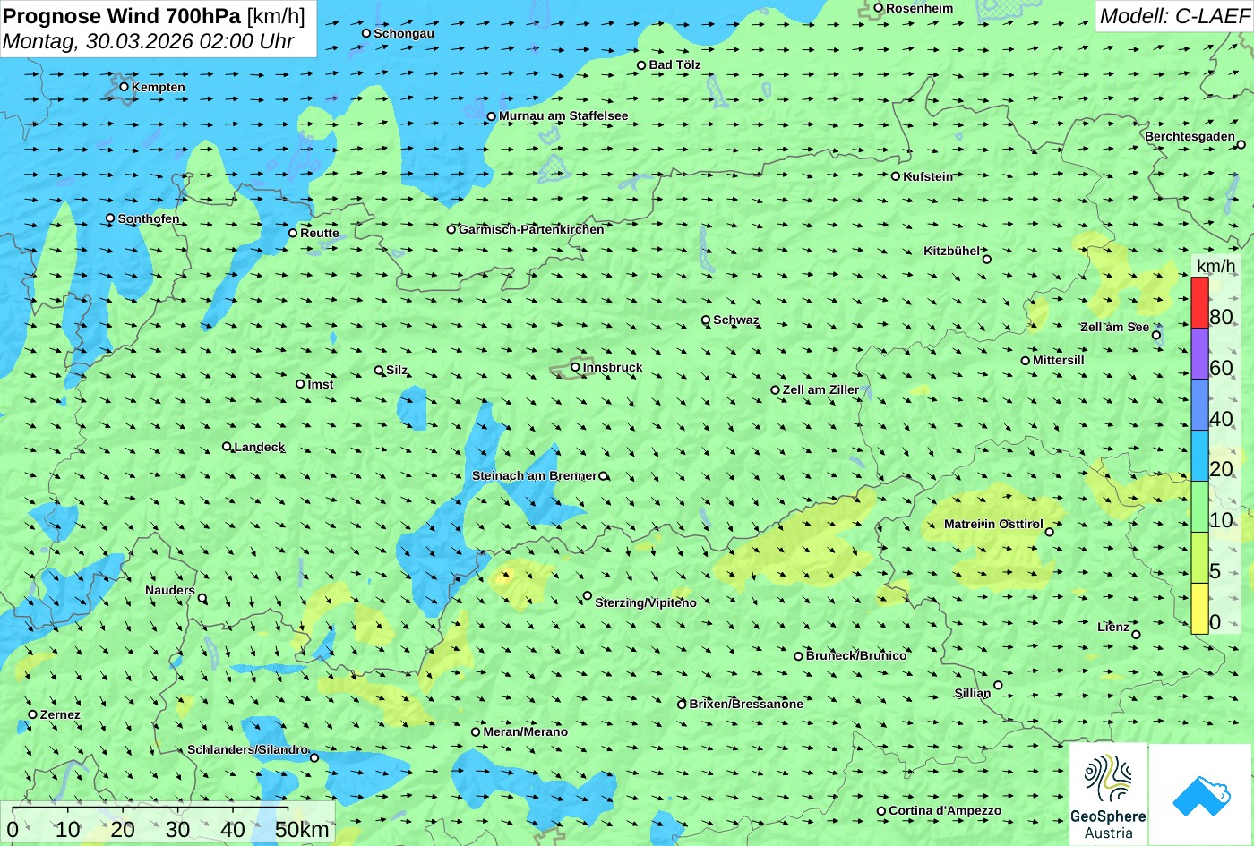Select the Lienz city marker
The width and height of the screenshot is (1254, 846).
click(1136, 635)
